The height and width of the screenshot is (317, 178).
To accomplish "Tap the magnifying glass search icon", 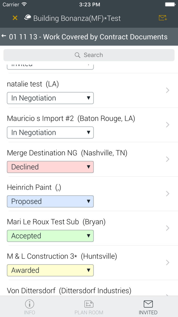I will (77, 55).
